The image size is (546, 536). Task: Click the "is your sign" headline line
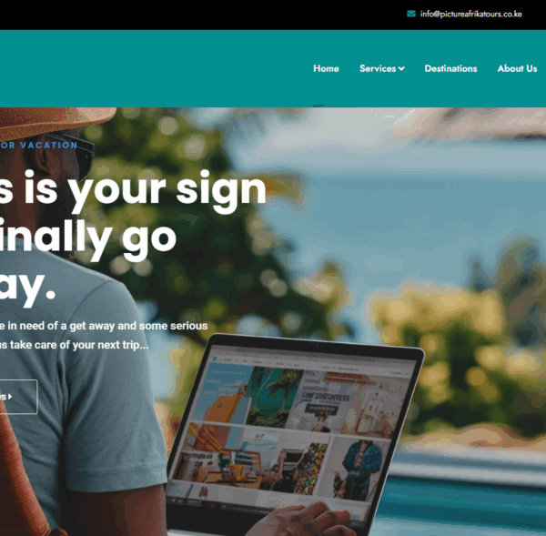pyautogui.click(x=133, y=190)
